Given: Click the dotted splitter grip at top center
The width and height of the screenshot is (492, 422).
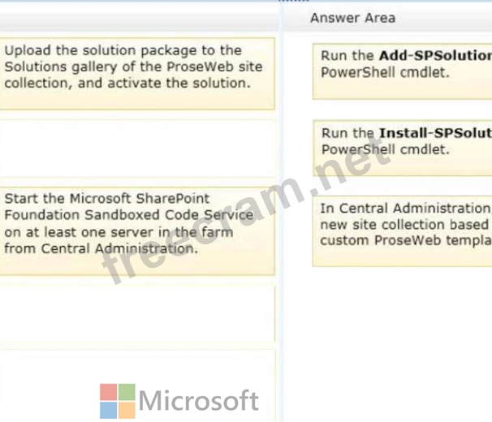Looking at the screenshot, I should coord(294,1).
